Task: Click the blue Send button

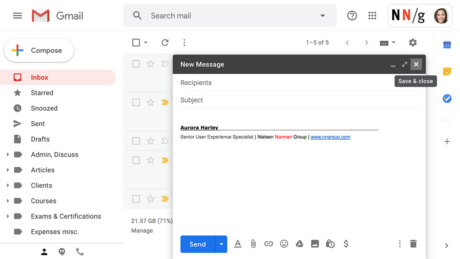Action: 197,244
